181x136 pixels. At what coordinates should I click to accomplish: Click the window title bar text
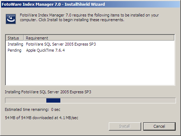[53, 4]
